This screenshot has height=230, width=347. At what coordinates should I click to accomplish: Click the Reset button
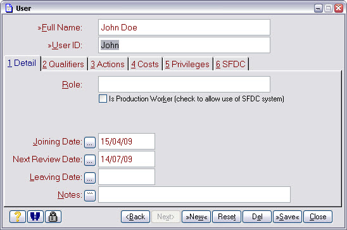click(227, 217)
